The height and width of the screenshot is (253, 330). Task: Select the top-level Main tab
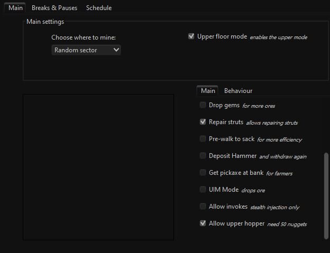click(x=15, y=8)
